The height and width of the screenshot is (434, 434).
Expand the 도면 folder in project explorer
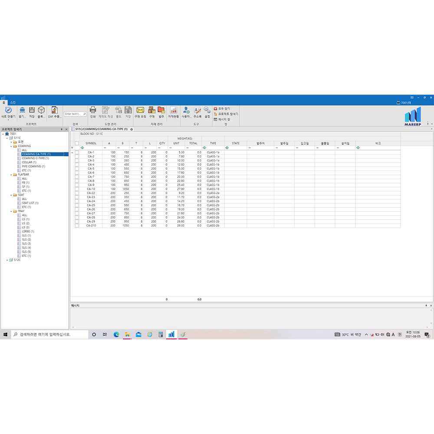pyautogui.click(x=11, y=142)
